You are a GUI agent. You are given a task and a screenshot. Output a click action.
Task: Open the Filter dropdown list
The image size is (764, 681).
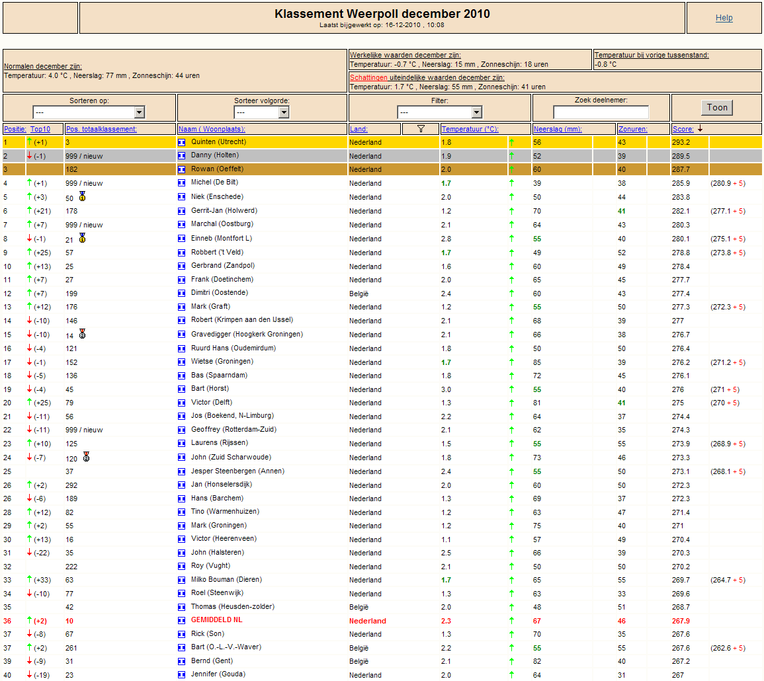coord(439,112)
